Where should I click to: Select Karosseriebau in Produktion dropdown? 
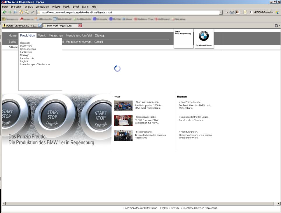(28, 49)
